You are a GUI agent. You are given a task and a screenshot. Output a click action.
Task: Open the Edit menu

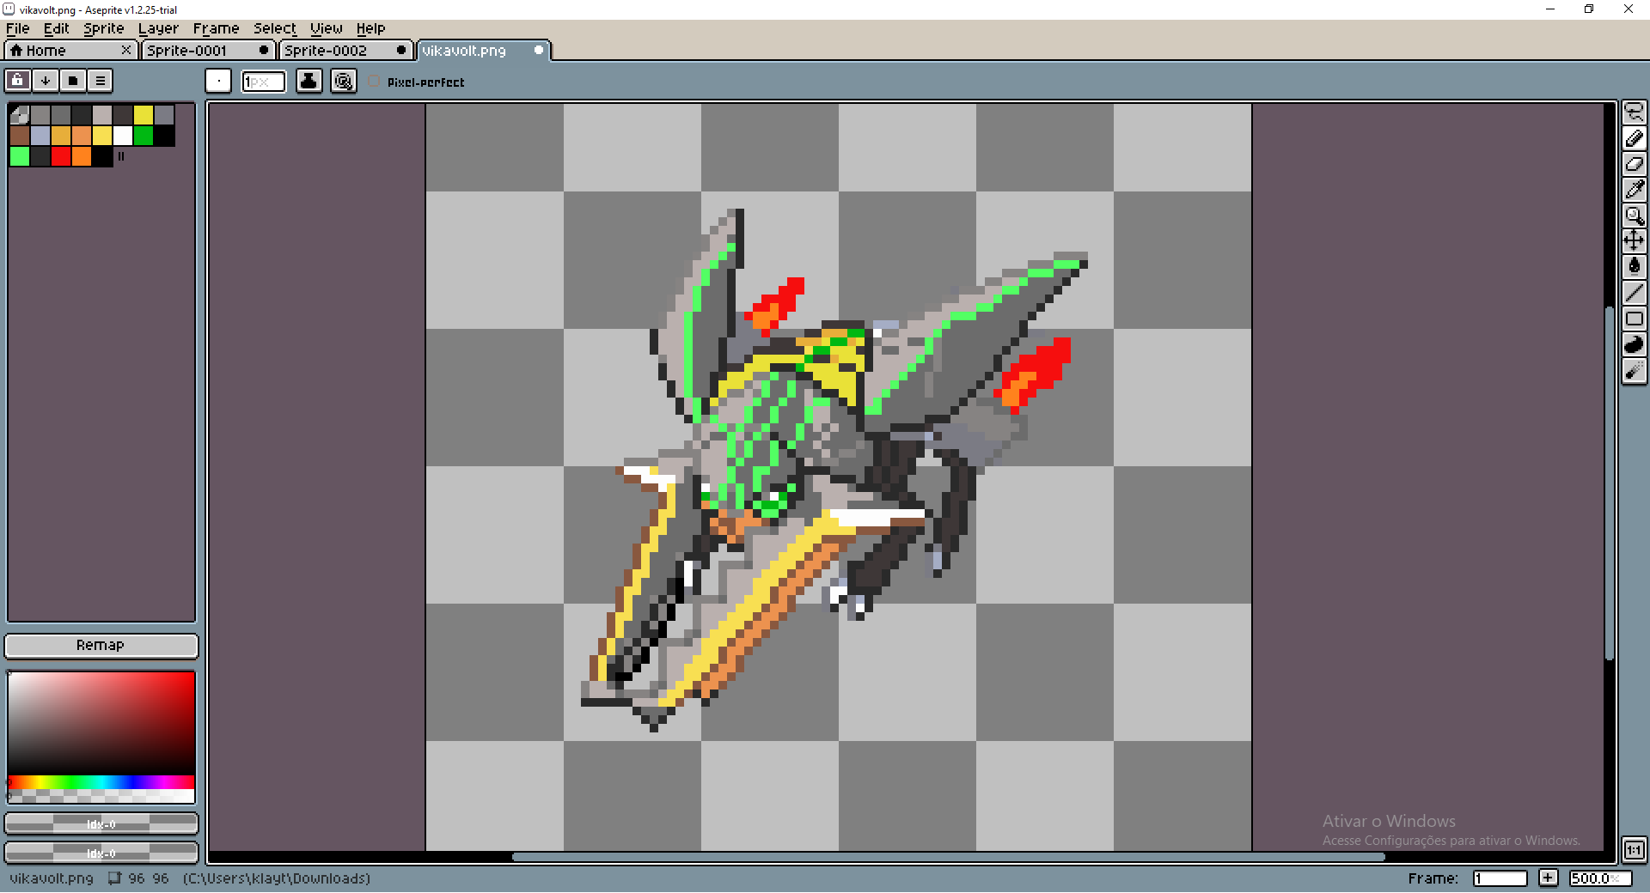56,28
